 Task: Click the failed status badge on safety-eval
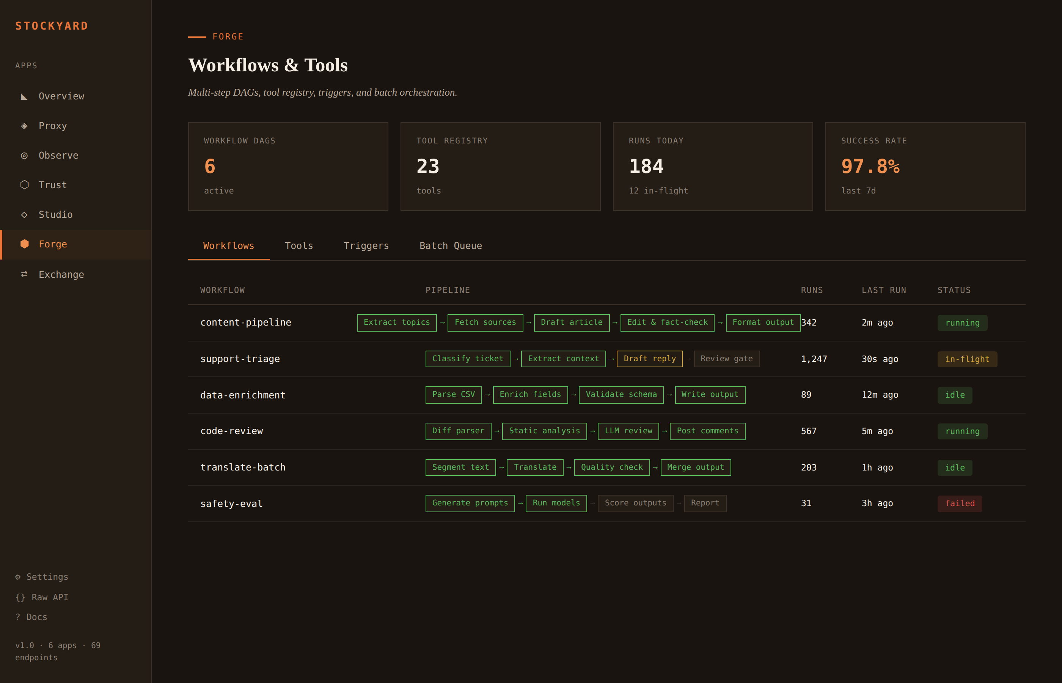(x=960, y=504)
